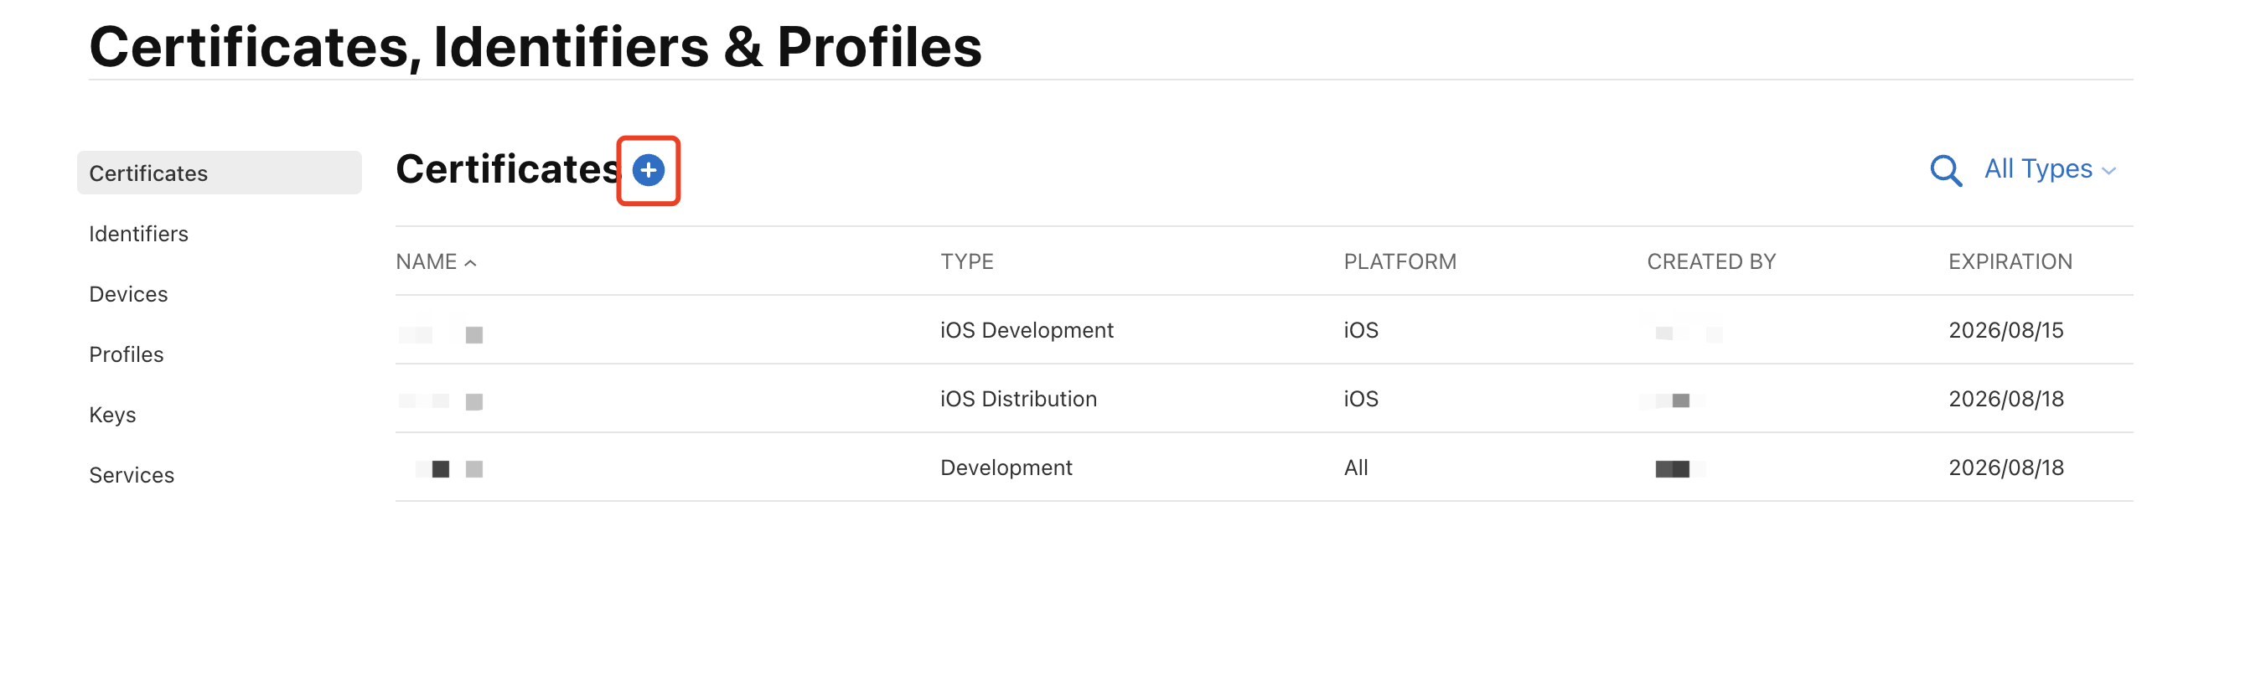
Task: Select the Development certificate for All platforms
Action: [x=1006, y=468]
